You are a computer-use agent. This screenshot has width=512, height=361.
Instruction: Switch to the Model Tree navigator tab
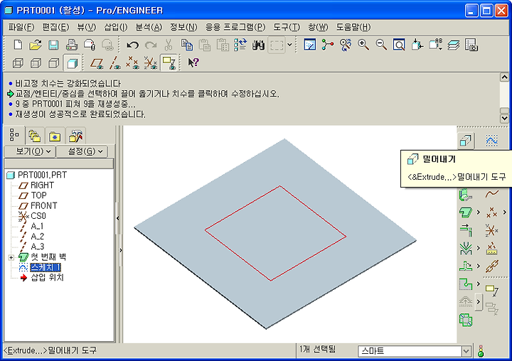[x=14, y=135]
